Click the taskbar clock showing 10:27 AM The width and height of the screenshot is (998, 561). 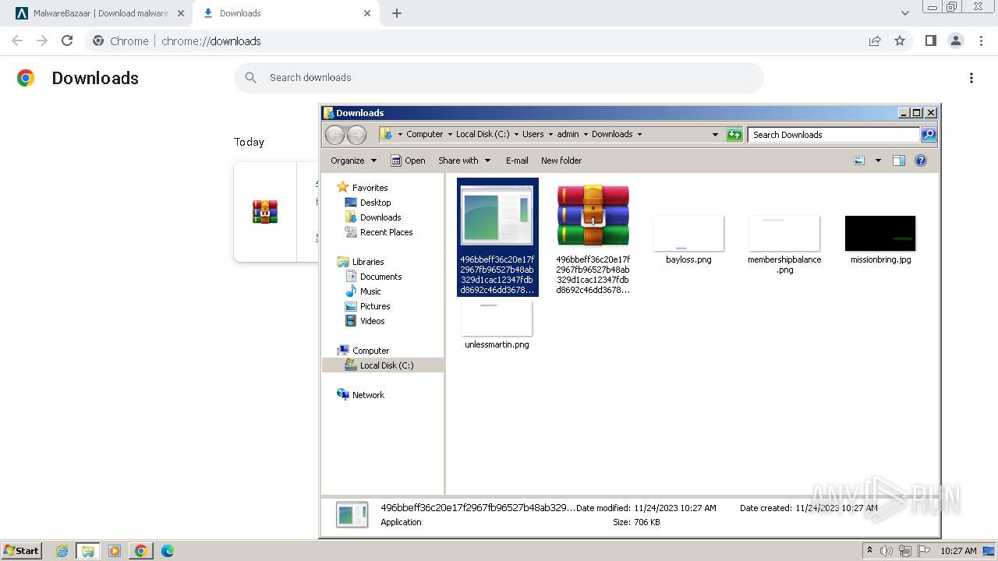click(x=958, y=551)
